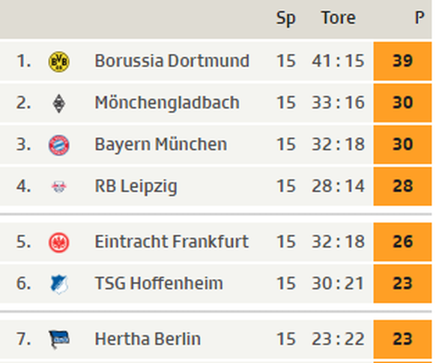Image resolution: width=436 pixels, height=363 pixels.
Task: Click the Eintracht Frankfurt eagle crest
Action: 58,242
